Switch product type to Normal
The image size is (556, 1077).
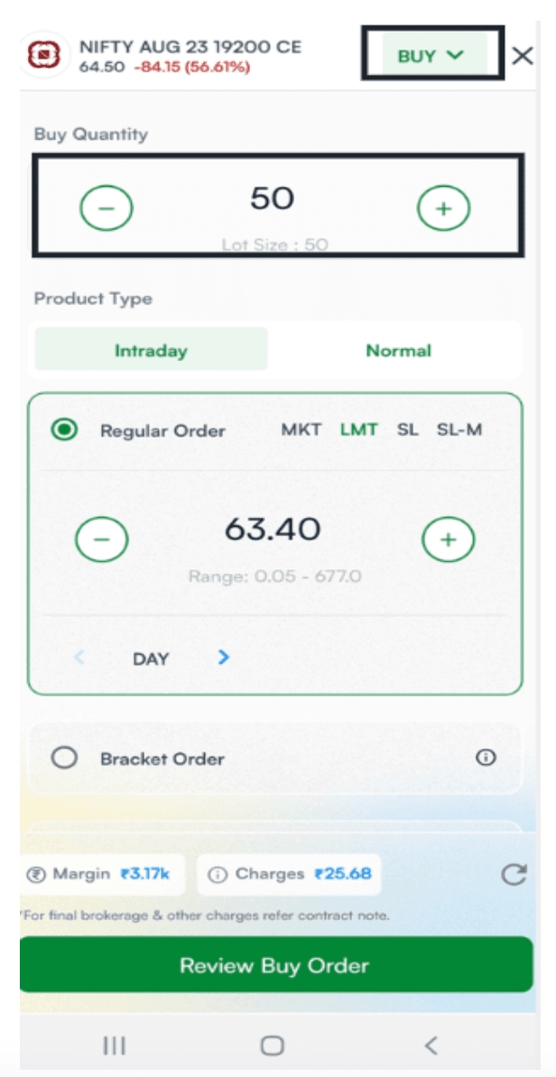(x=398, y=350)
